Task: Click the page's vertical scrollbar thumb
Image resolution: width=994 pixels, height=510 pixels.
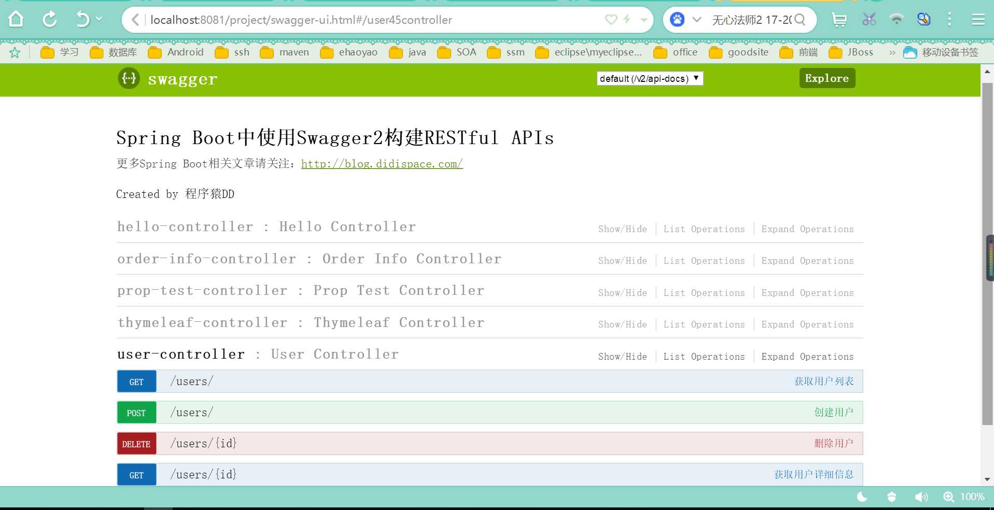Action: 987,254
